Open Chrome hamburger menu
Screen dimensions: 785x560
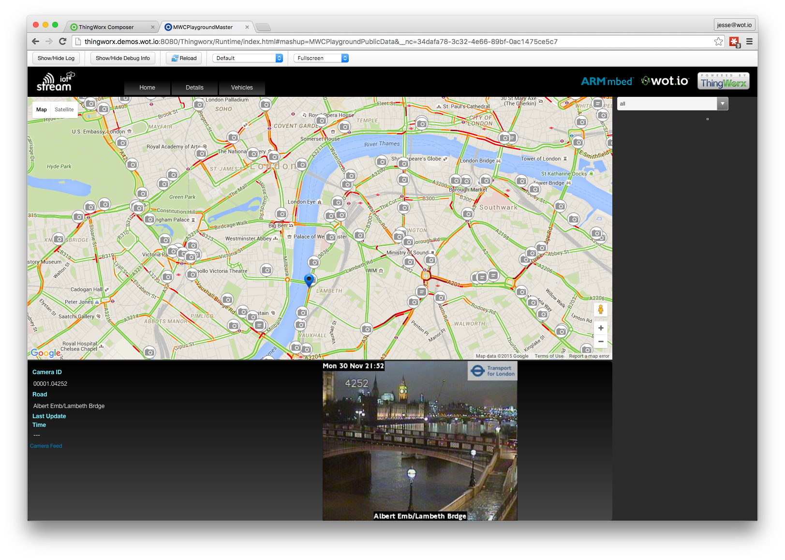pyautogui.click(x=749, y=42)
